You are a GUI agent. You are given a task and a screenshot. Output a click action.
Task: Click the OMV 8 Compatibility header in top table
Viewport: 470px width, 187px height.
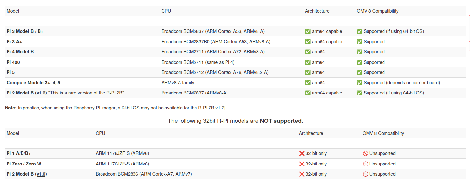coord(377,11)
